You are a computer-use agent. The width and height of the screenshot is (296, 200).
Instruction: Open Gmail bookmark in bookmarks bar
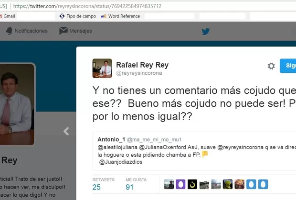[x=8, y=16]
